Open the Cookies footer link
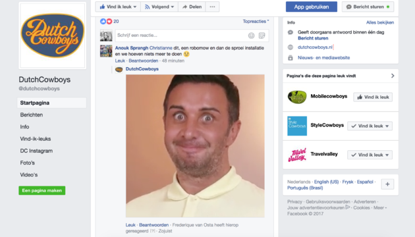 (362, 207)
